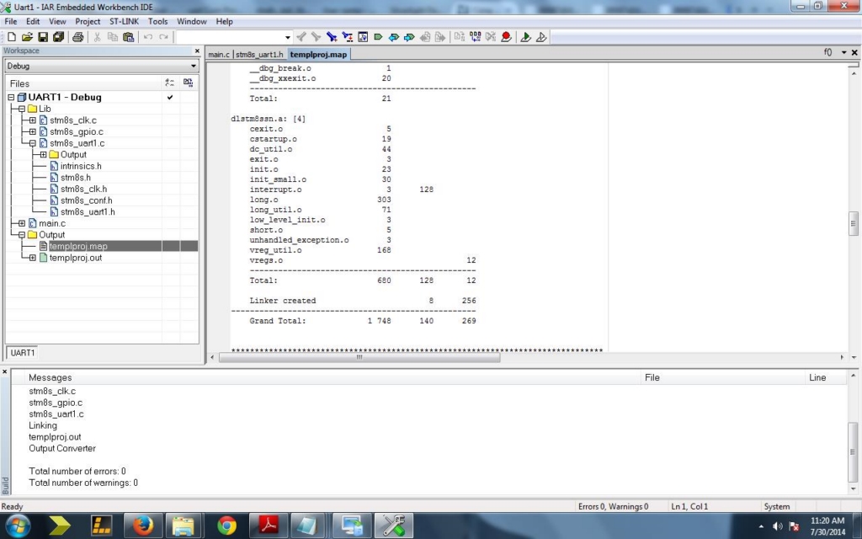Click the checkmark beside UART1 - Debug
Screen dimensions: 862x539
(170, 98)
